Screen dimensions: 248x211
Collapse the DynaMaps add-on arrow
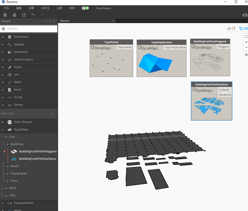pos(3,130)
